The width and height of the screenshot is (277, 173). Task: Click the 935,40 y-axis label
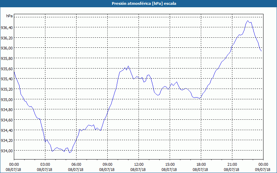[x=7, y=79]
